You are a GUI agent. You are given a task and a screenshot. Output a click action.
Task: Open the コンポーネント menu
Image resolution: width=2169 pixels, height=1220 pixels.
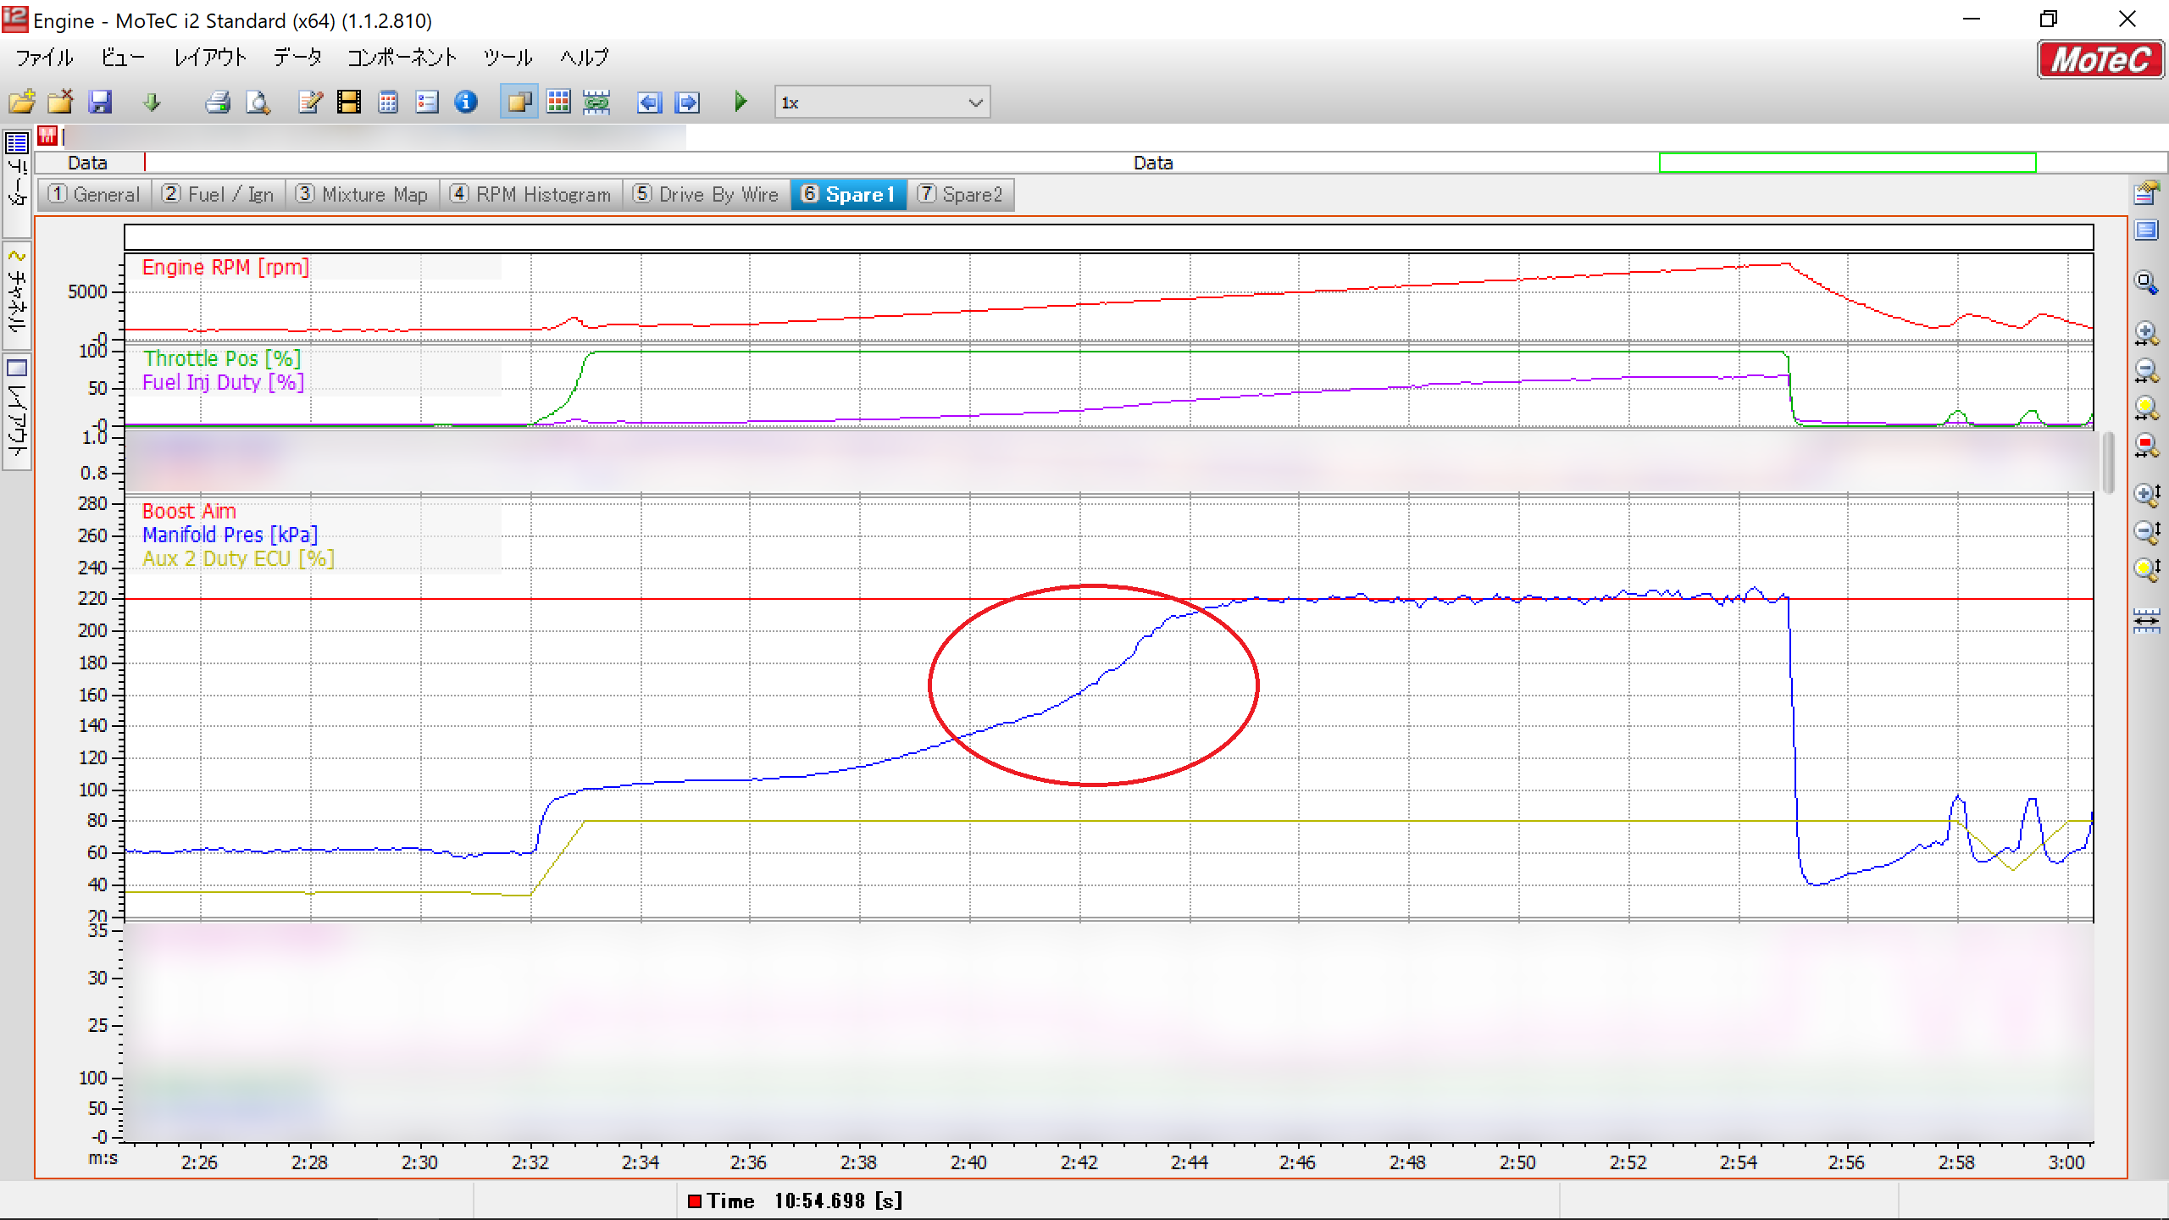click(x=402, y=58)
